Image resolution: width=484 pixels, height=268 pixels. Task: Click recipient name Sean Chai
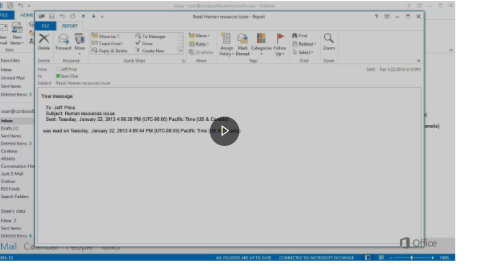pyautogui.click(x=69, y=76)
